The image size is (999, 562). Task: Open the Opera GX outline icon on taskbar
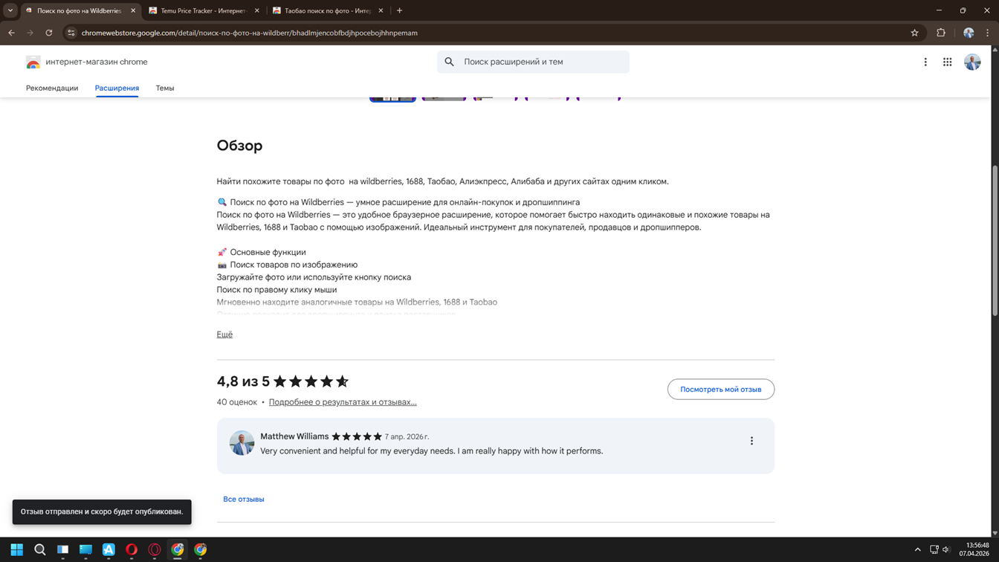pos(155,550)
